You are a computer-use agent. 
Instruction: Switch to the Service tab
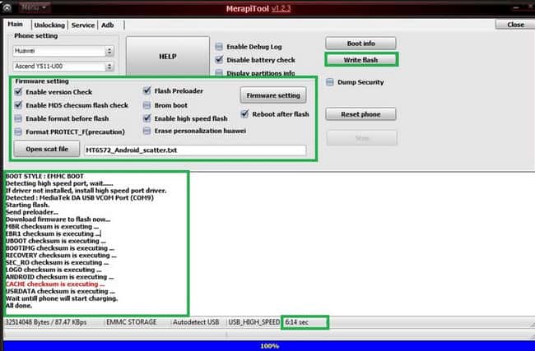click(x=82, y=25)
